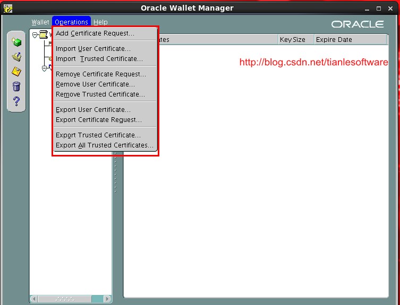
Task: Click the right arrow of tree scrollbar
Action: pos(107,299)
